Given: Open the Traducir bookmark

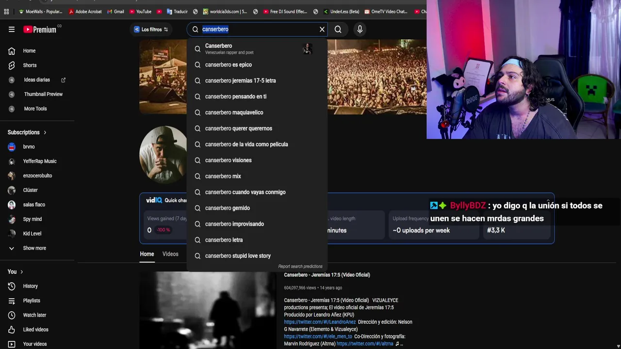Looking at the screenshot, I should [177, 12].
